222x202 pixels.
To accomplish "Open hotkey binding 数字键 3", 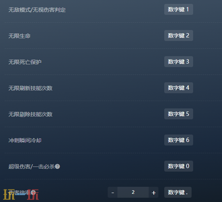I will click(179, 62).
